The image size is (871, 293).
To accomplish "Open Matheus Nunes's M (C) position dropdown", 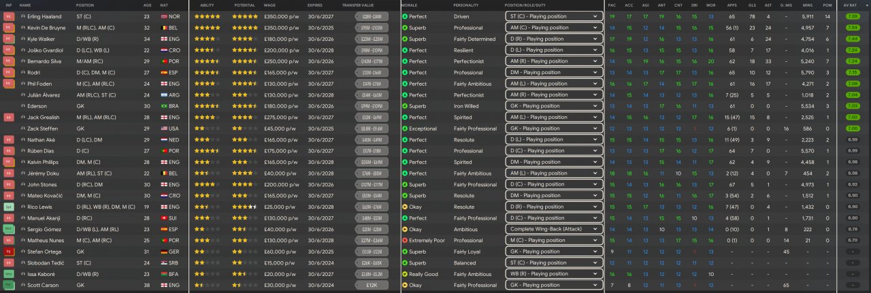I will pyautogui.click(x=554, y=240).
